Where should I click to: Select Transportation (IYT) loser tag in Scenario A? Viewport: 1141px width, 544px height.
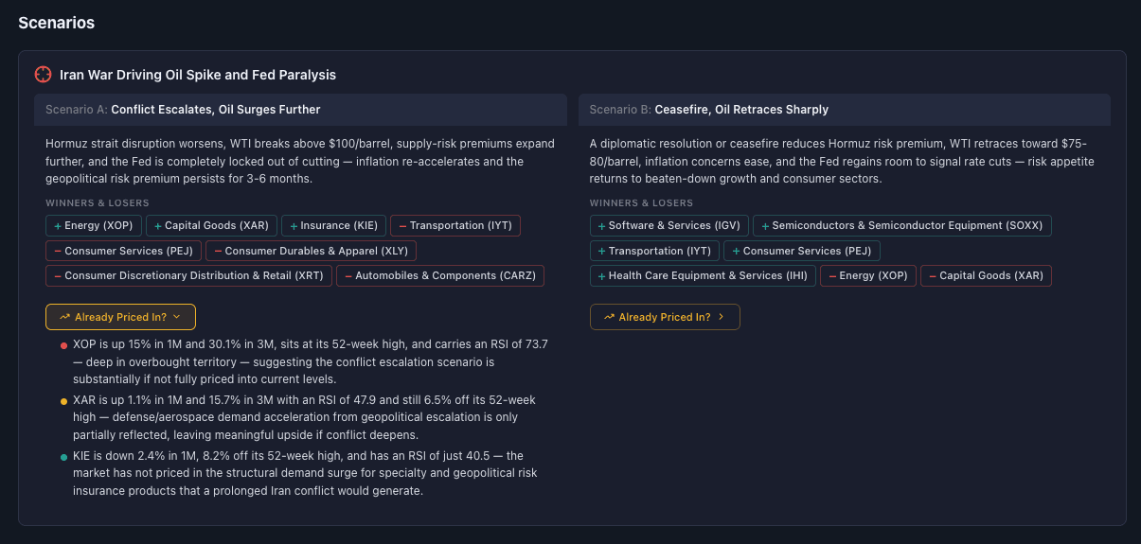[455, 226]
